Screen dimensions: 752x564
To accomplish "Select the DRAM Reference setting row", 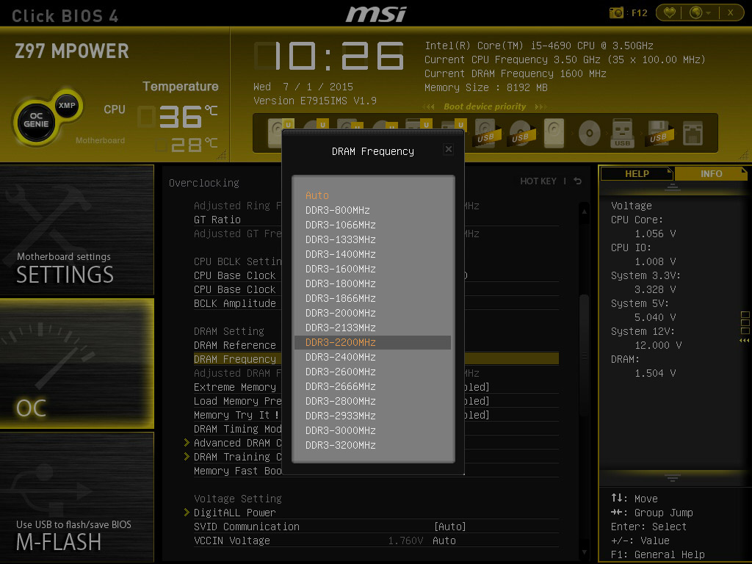I will tap(237, 345).
